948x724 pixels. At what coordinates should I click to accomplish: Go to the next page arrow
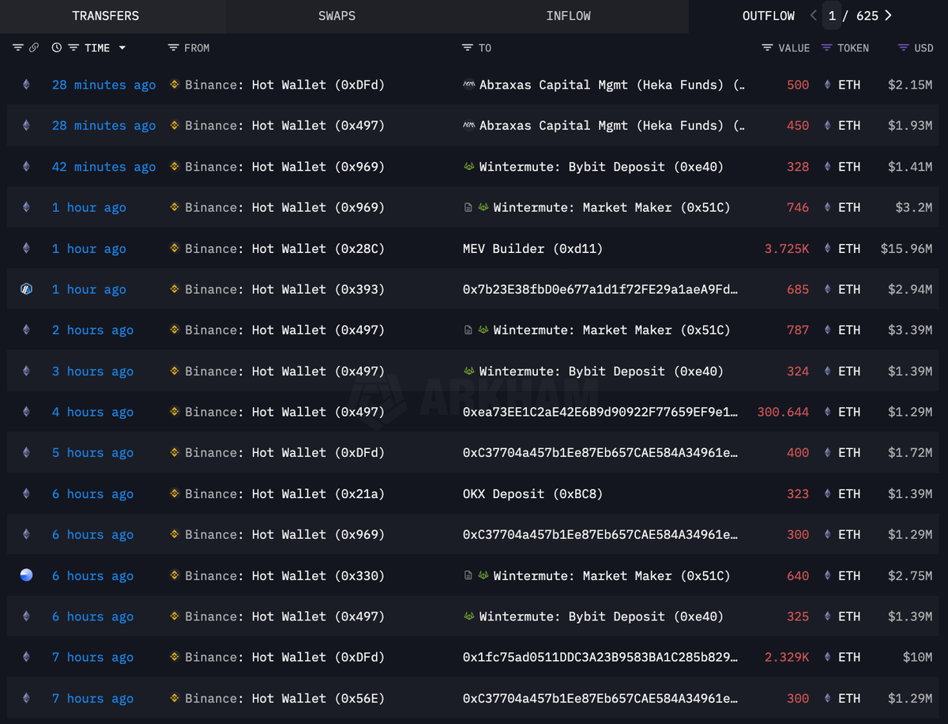tap(888, 16)
